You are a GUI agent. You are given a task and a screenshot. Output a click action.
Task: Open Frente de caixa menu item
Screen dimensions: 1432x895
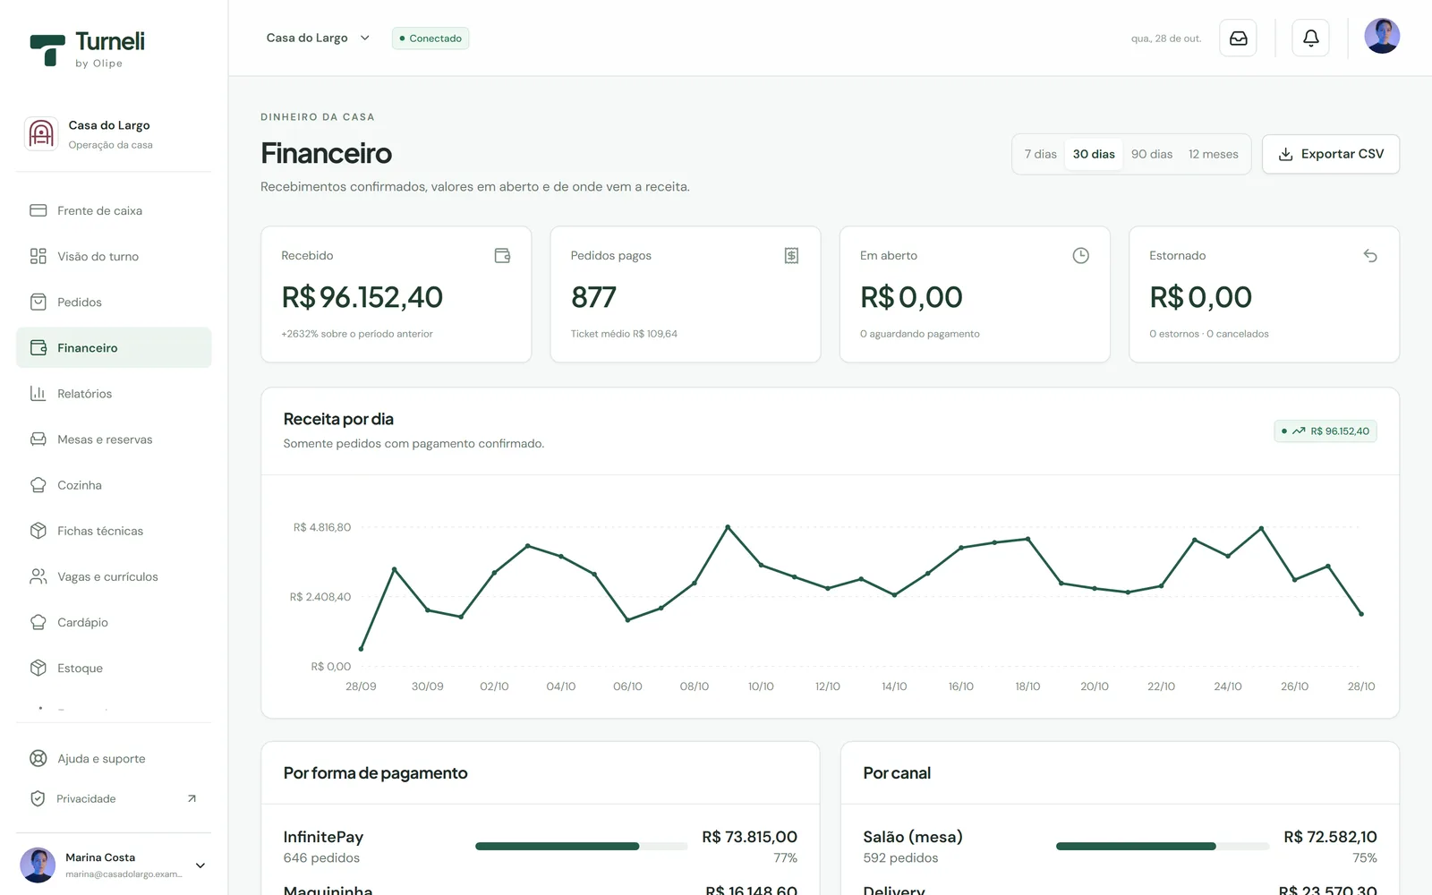(x=114, y=210)
